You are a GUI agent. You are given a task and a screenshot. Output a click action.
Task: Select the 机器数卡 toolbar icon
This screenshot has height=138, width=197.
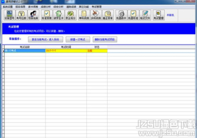tap(121, 15)
